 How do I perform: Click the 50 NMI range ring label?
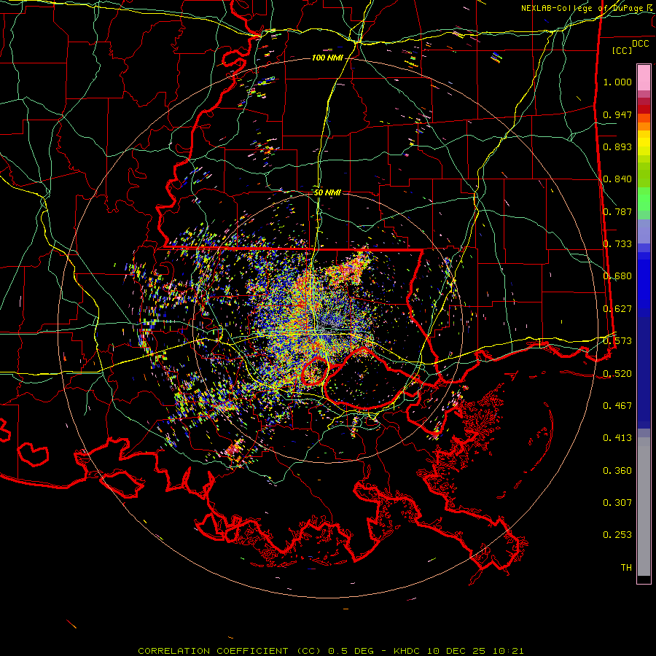pyautogui.click(x=327, y=192)
